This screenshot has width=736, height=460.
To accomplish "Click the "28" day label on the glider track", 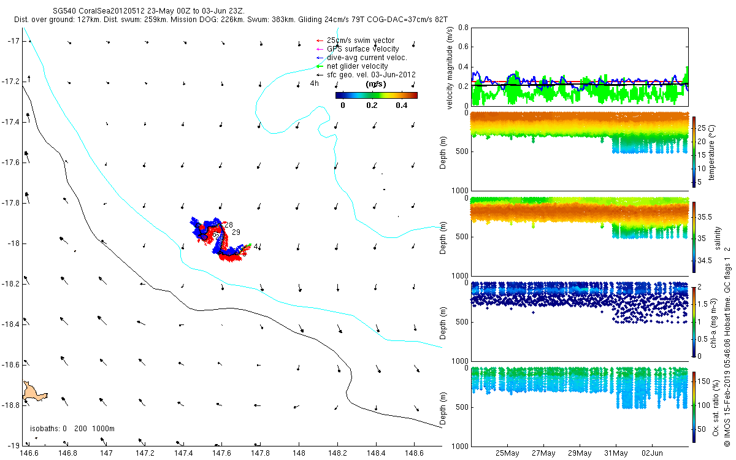I will pyautogui.click(x=229, y=225).
